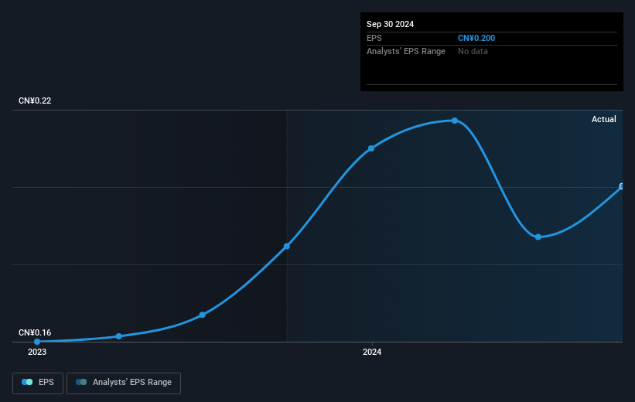Toggle the Analysts' EPS Range legend series

click(124, 383)
